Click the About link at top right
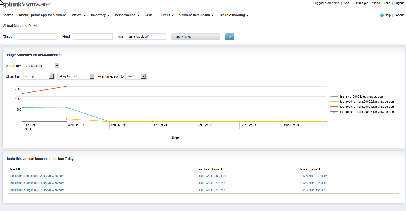Screen dimensions: 406x211 pos(400,15)
